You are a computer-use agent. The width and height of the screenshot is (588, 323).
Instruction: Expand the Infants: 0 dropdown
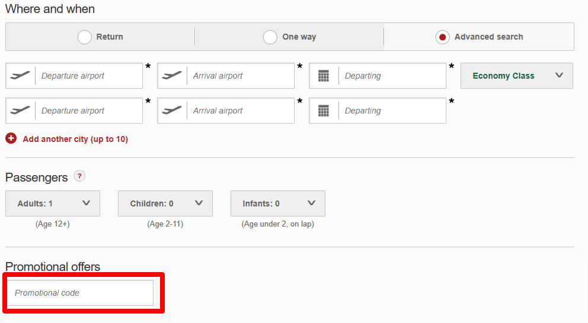tap(278, 204)
